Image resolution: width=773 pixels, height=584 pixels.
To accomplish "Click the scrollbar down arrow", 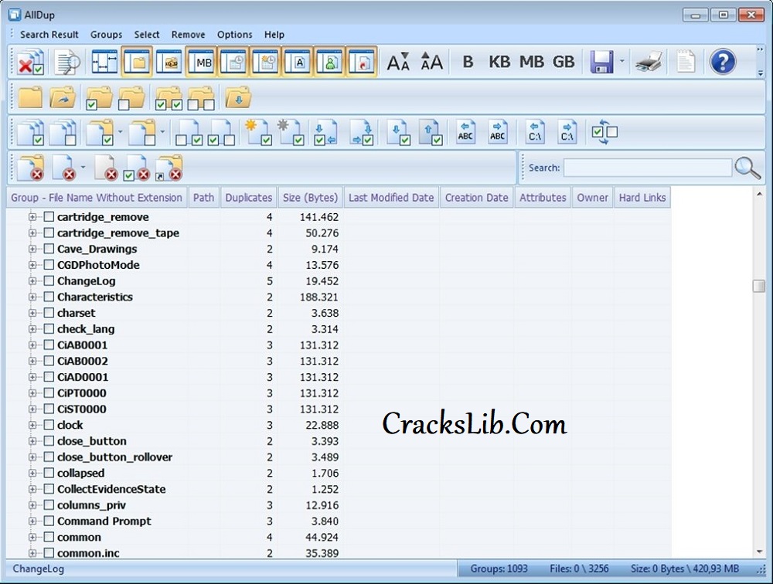I will click(759, 552).
